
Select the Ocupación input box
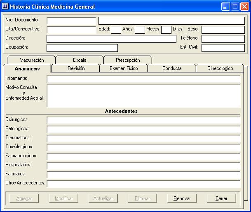pyautogui.click(x=82, y=48)
